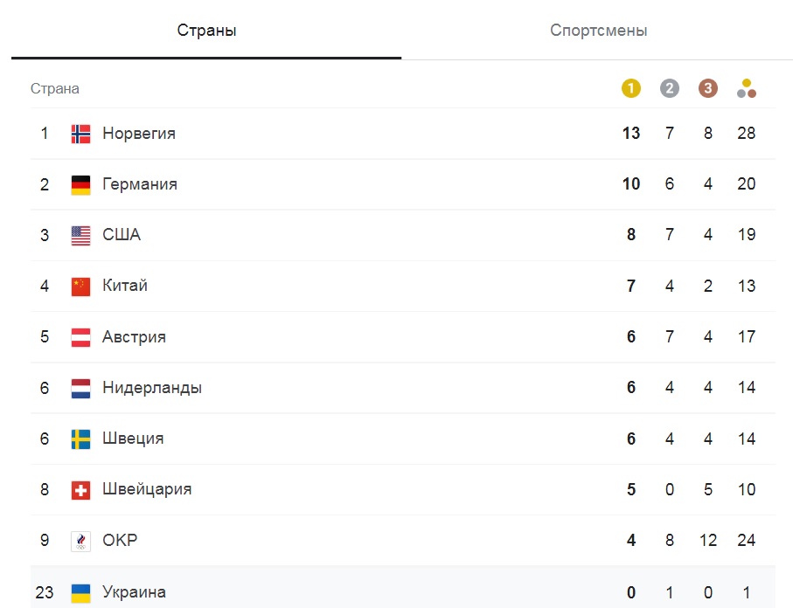Click the China flag icon
This screenshot has width=793, height=608.
click(80, 286)
